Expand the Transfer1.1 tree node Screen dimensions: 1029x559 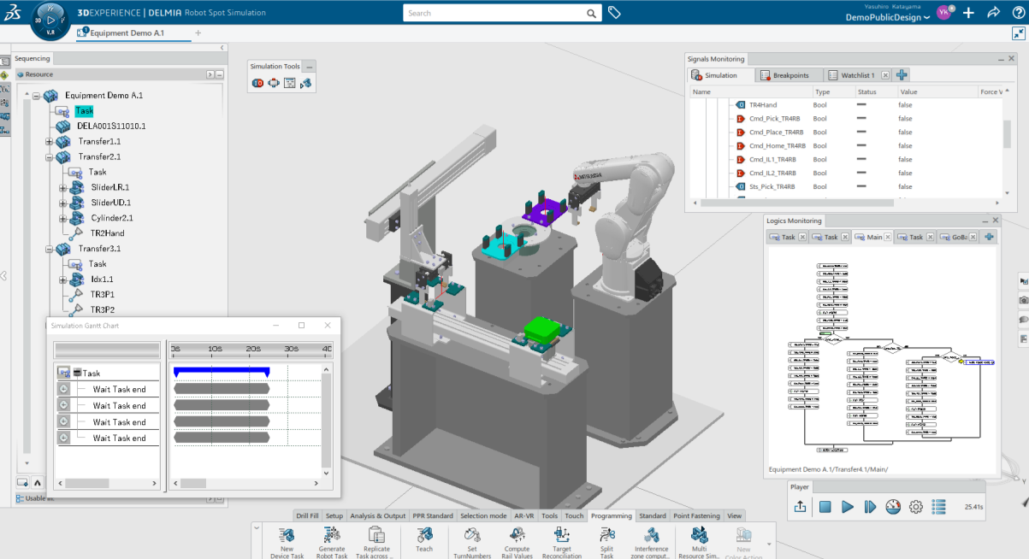click(50, 142)
